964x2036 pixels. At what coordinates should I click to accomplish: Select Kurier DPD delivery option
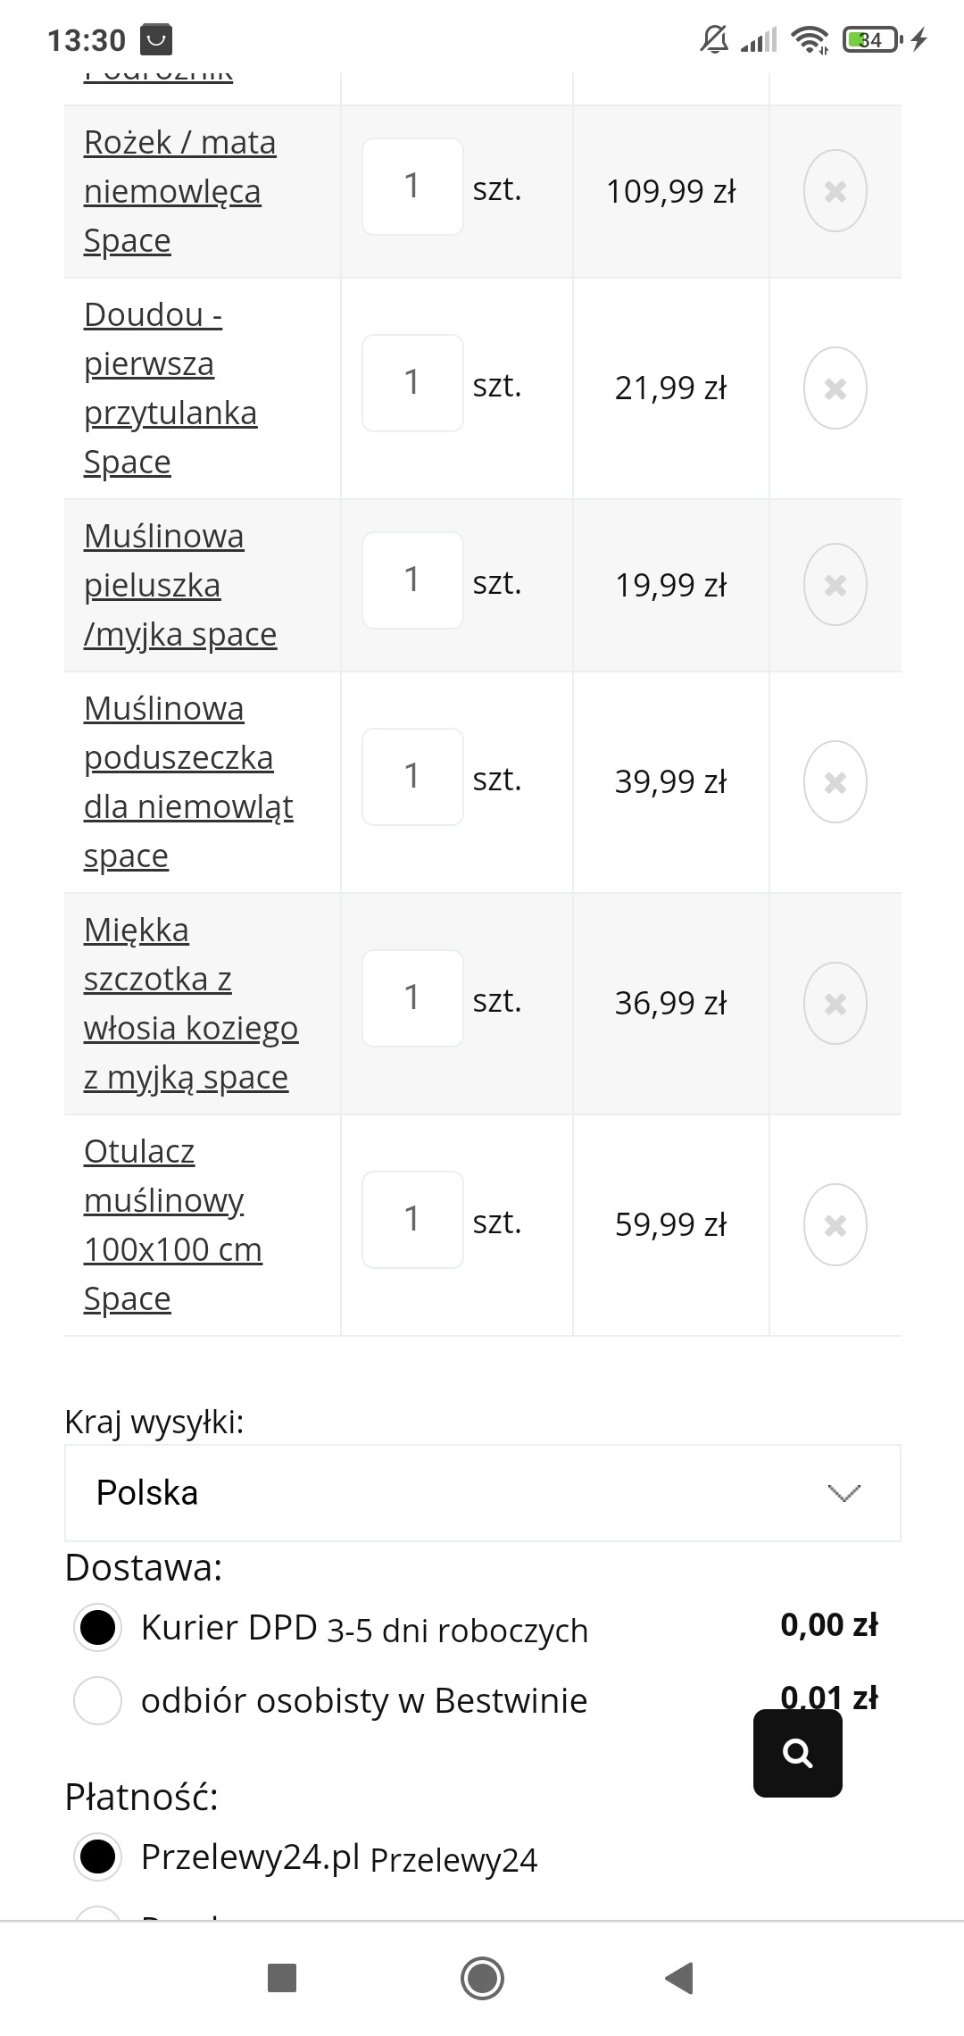tap(97, 1627)
